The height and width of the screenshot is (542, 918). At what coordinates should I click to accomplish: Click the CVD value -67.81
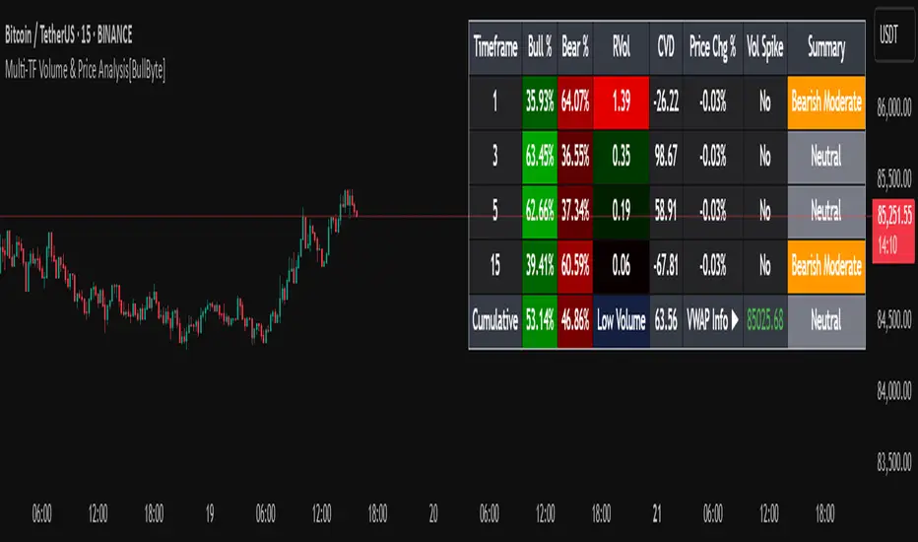(x=666, y=266)
